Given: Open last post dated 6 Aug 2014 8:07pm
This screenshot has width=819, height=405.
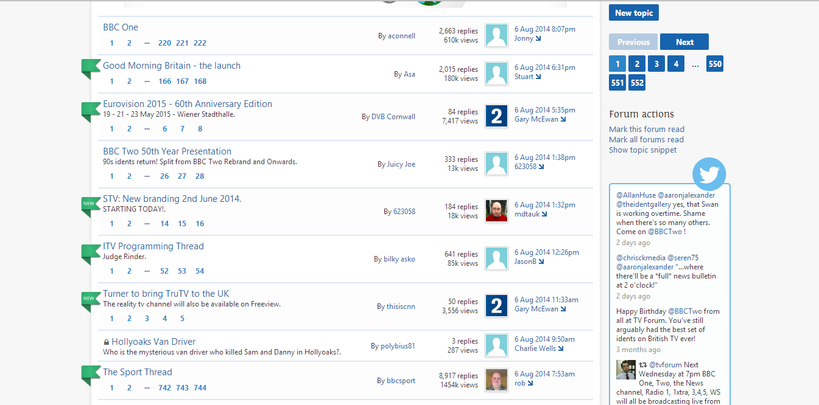Looking at the screenshot, I should click(544, 29).
